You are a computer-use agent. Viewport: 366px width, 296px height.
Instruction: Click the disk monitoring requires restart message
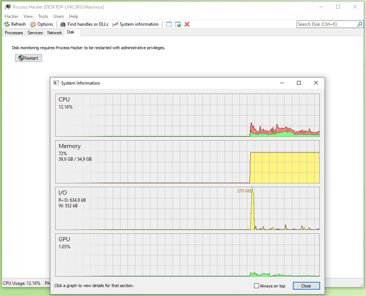tap(88, 48)
